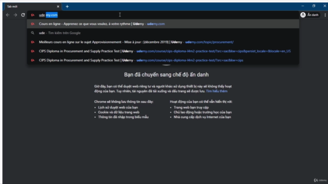The image size is (328, 184).
Task: Reload the page with refresh icon
Action: pos(23,15)
